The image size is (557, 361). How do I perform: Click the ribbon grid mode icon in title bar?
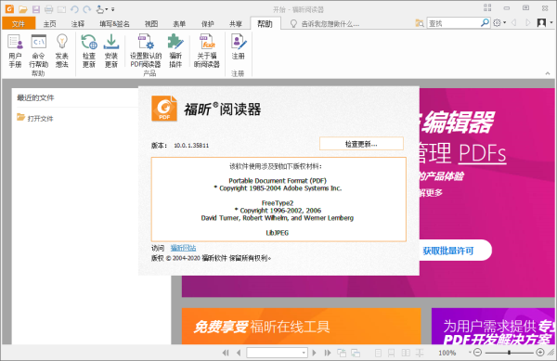tap(487, 7)
